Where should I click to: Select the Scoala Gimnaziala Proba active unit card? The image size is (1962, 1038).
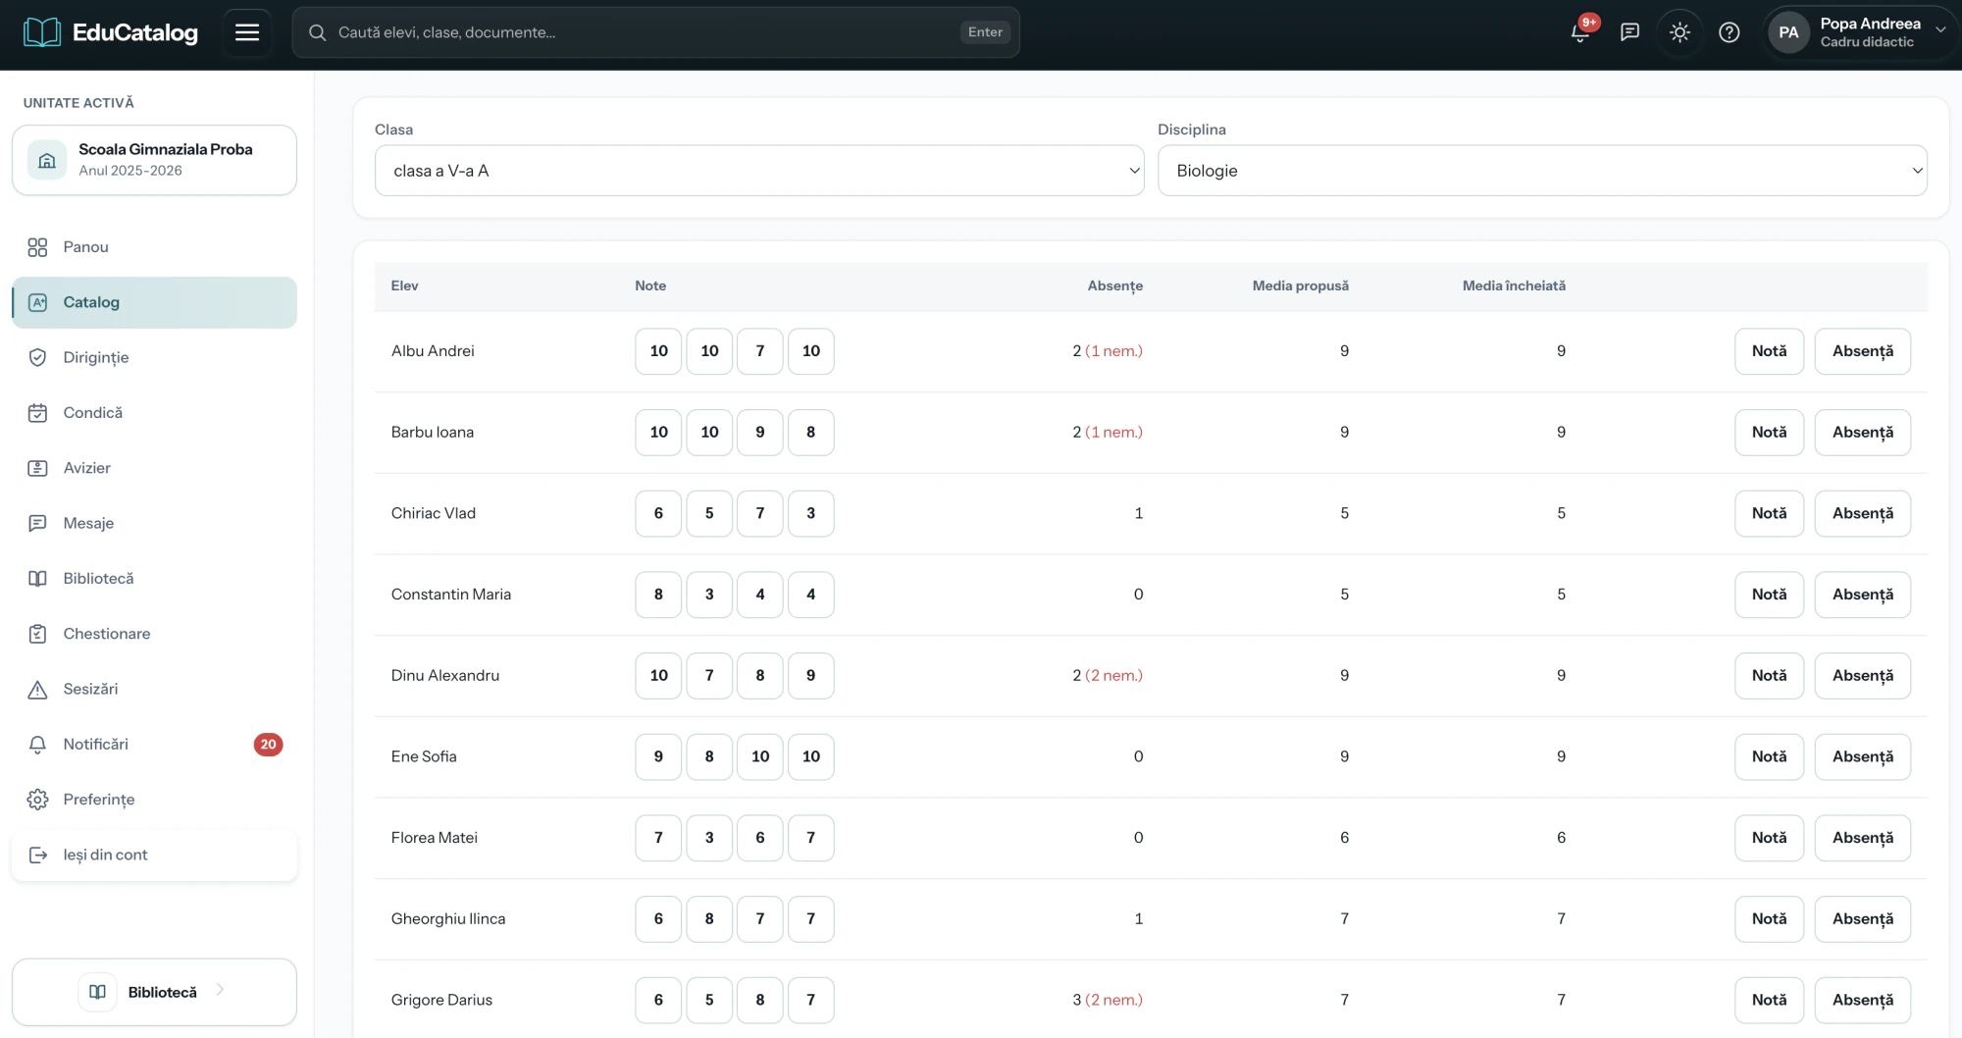coord(154,160)
